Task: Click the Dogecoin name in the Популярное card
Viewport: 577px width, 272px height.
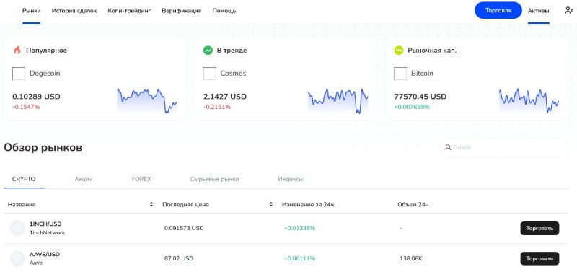Action: point(45,74)
